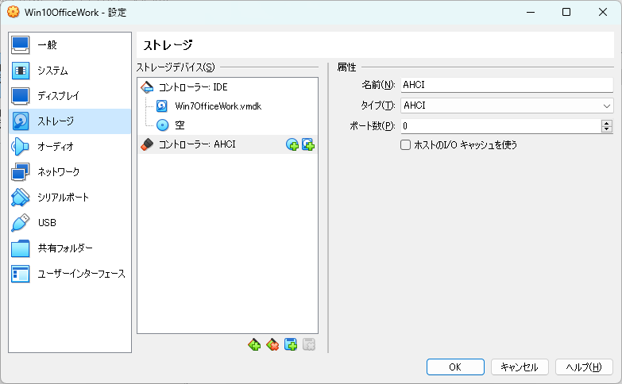Open the ネットワーク settings category
Image resolution: width=622 pixels, height=384 pixels.
click(x=70, y=172)
